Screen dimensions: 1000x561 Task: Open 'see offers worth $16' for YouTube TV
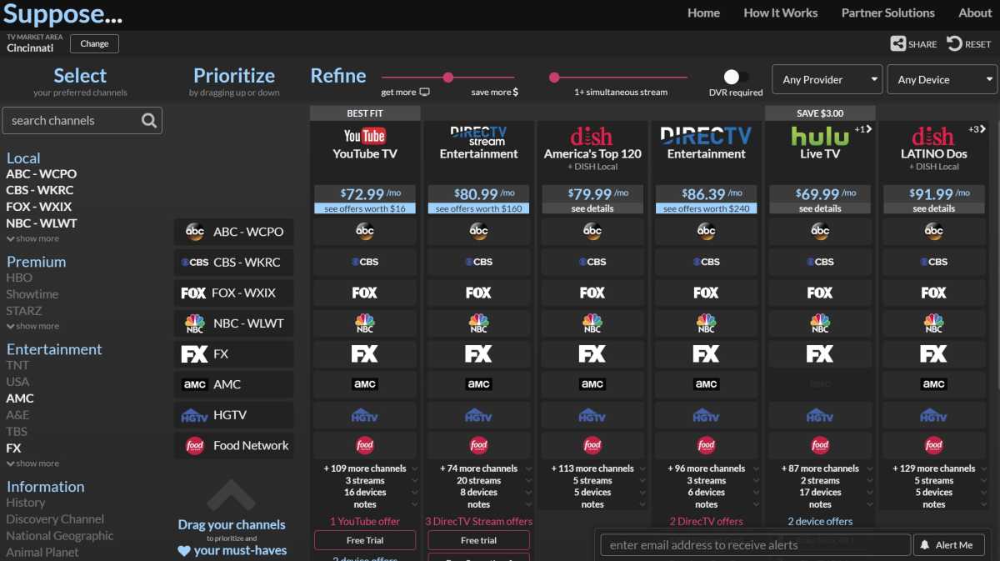(365, 208)
